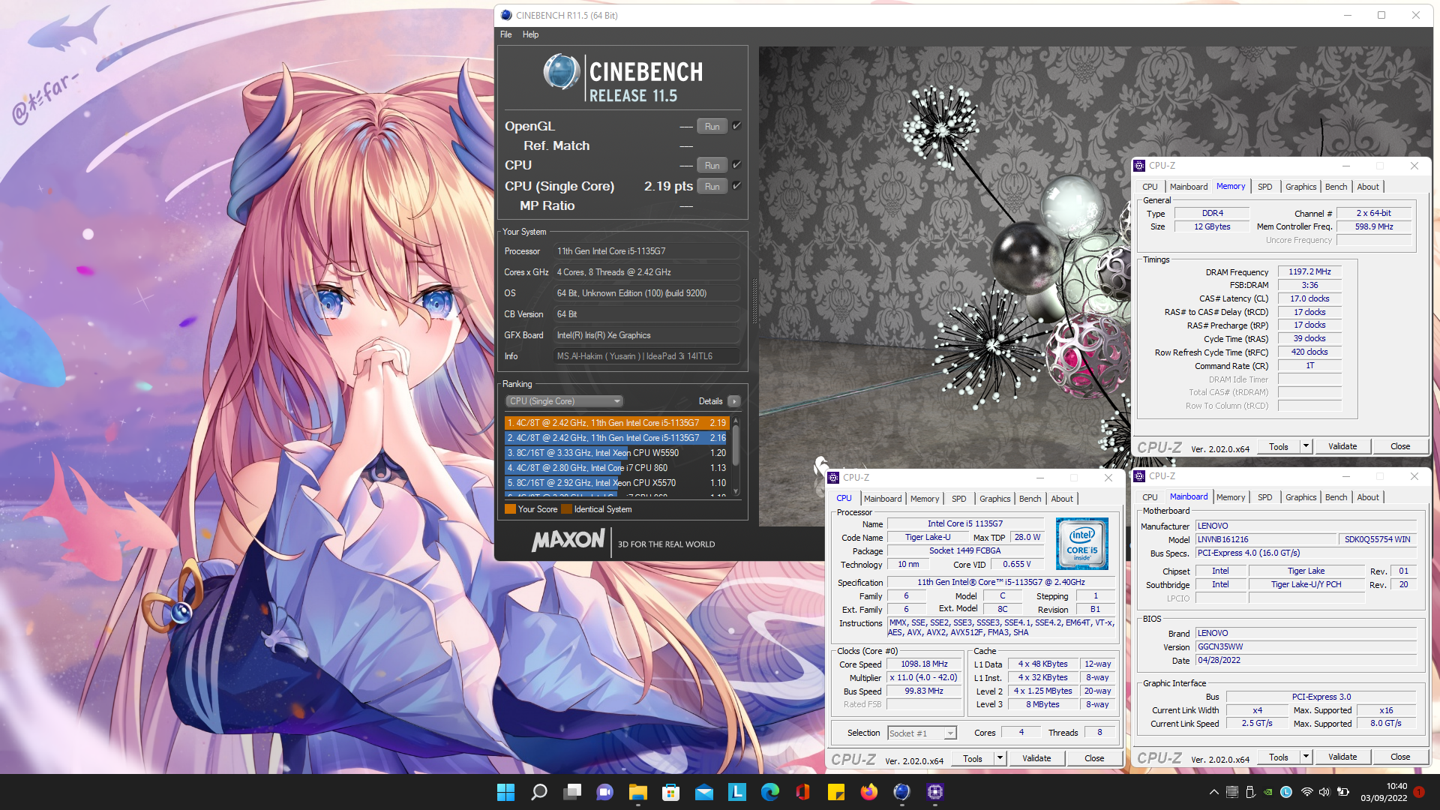
Task: Switch to the SPD tab in Memory CPU-Z window
Action: point(1264,187)
